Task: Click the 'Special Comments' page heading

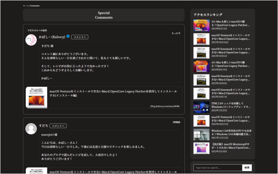Action: 104,15
